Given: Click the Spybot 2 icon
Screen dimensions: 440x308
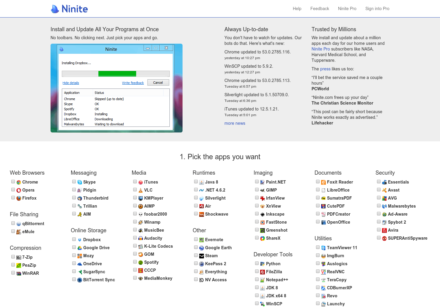Looking at the screenshot, I should coord(384,222).
